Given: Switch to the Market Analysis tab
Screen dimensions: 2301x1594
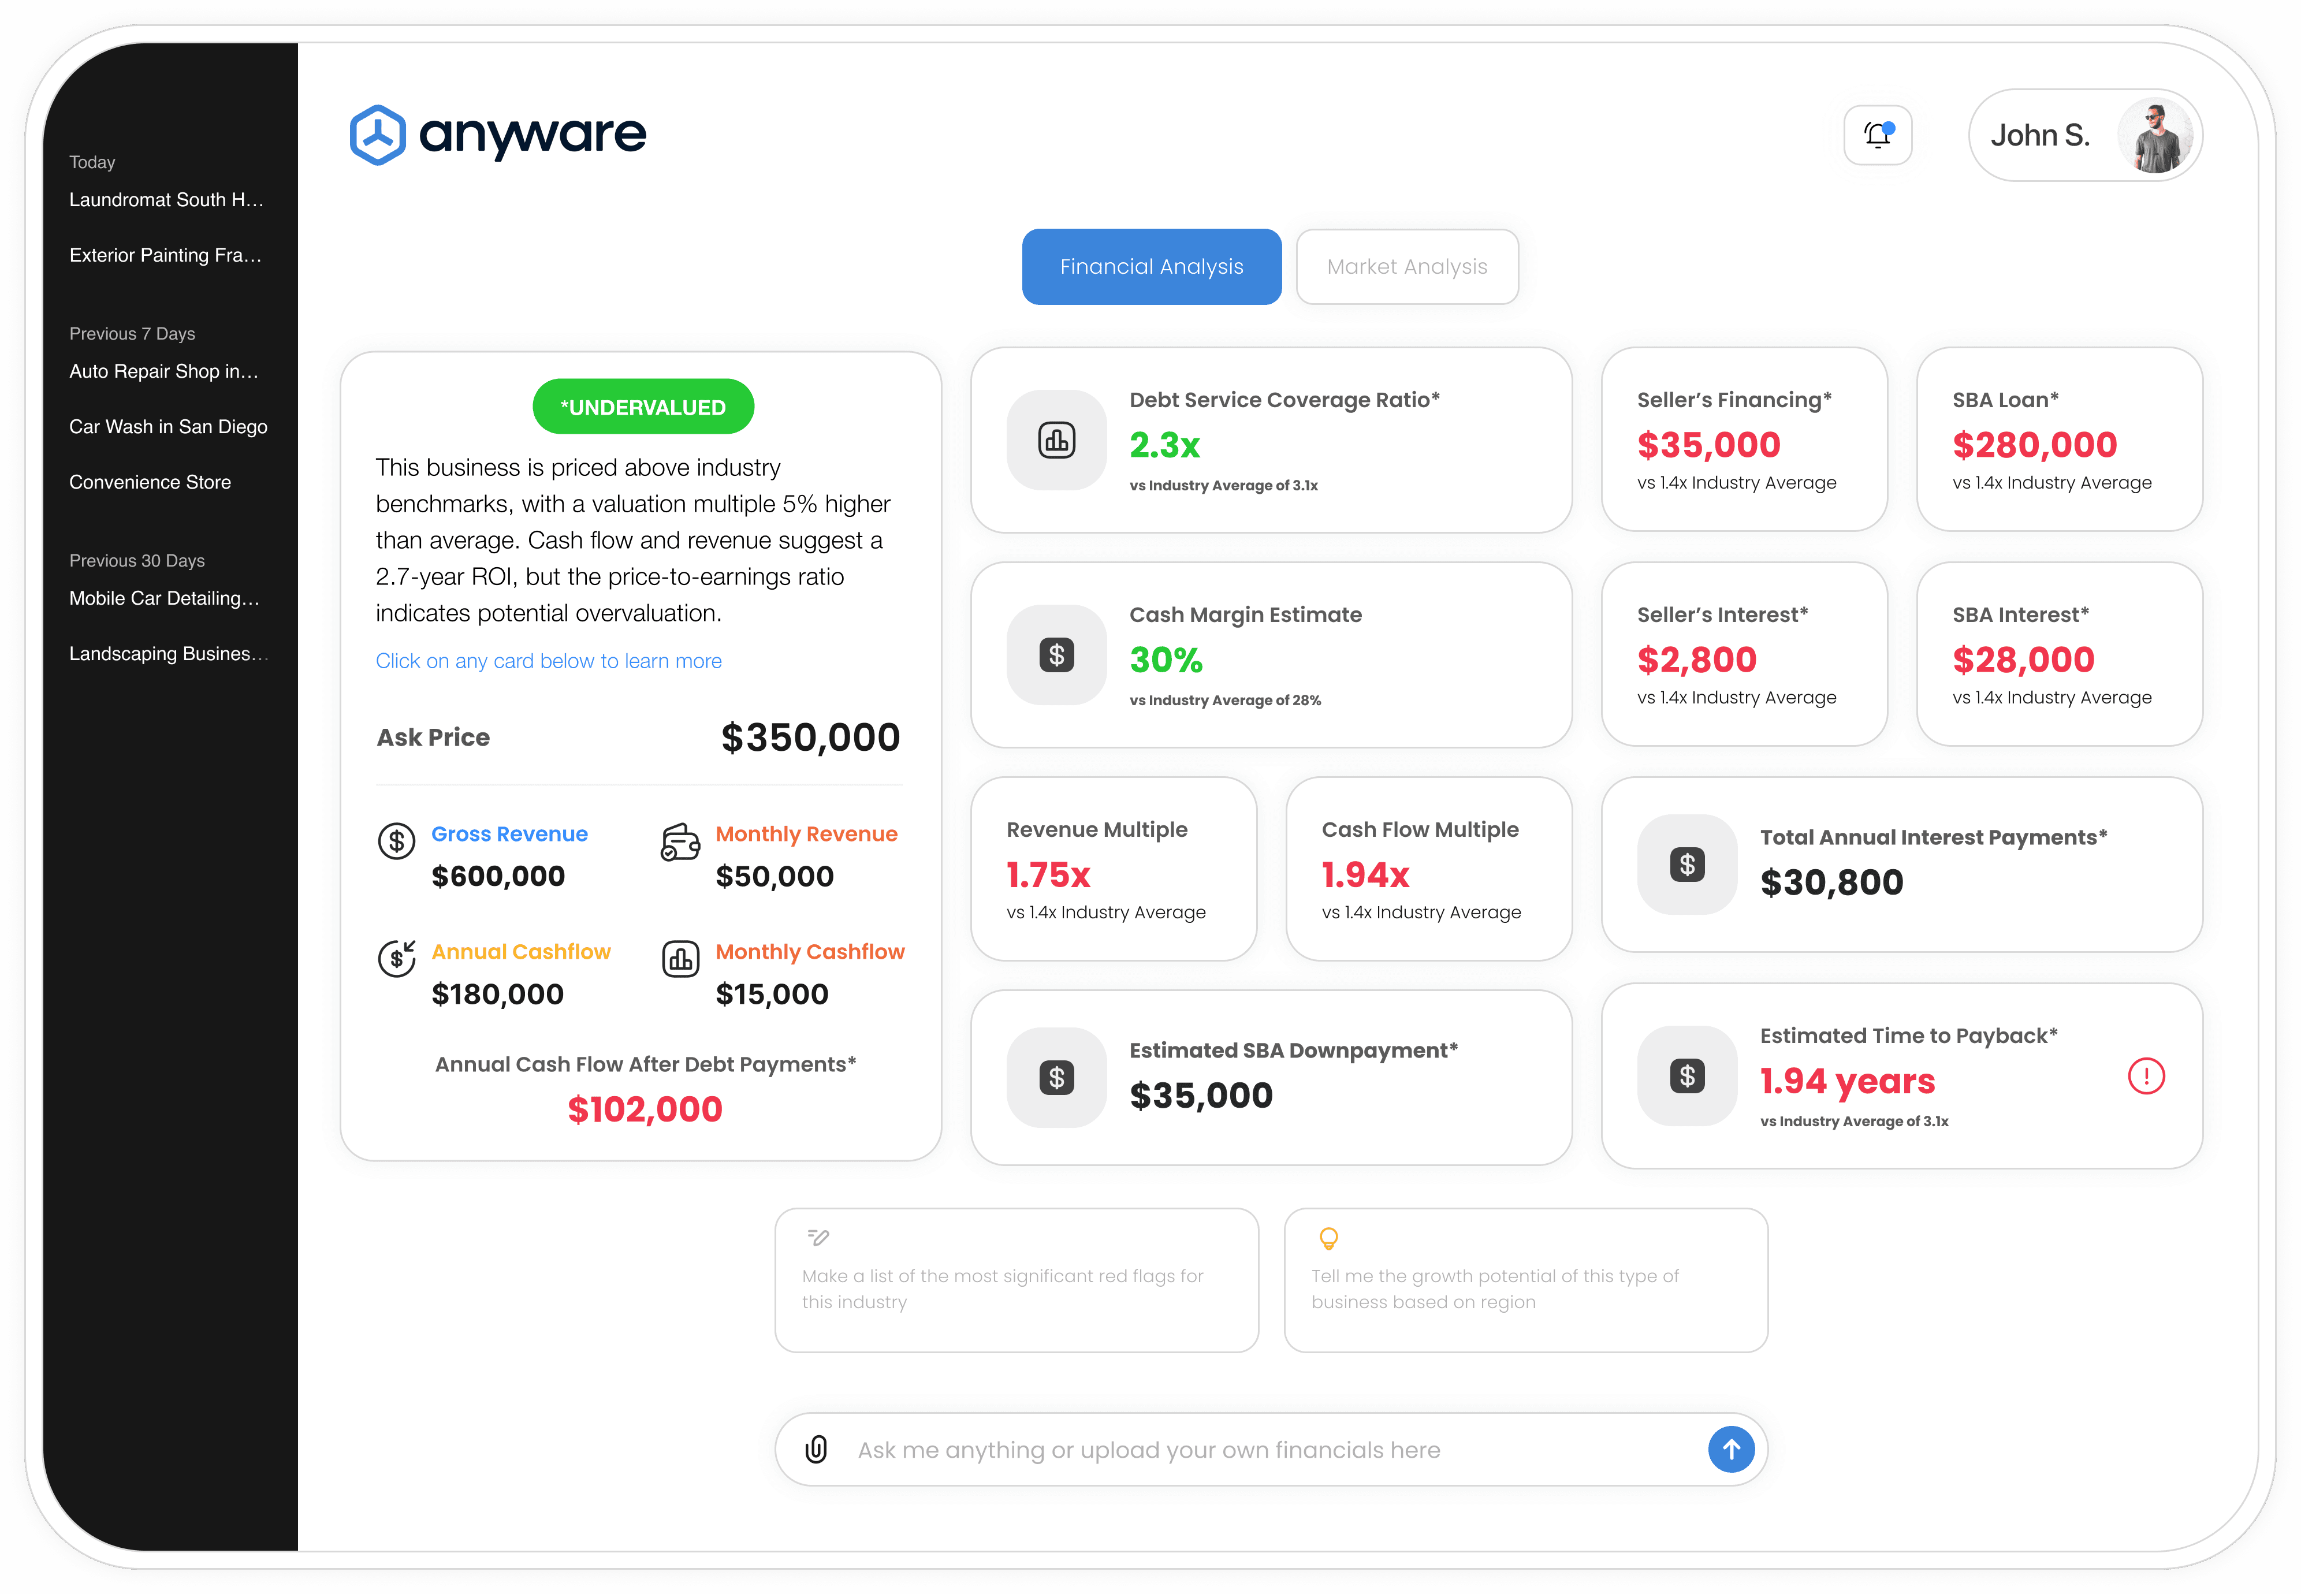Looking at the screenshot, I should tap(1407, 267).
